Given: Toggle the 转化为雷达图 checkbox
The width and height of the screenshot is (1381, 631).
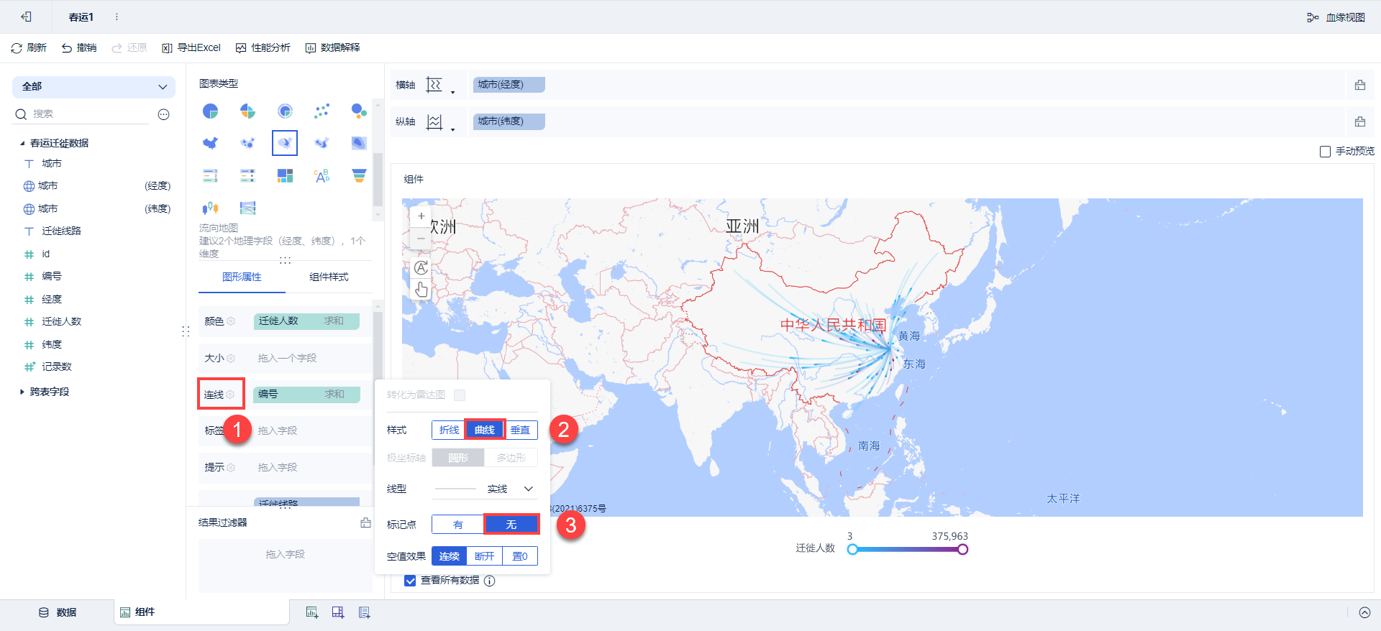Looking at the screenshot, I should coord(460,395).
